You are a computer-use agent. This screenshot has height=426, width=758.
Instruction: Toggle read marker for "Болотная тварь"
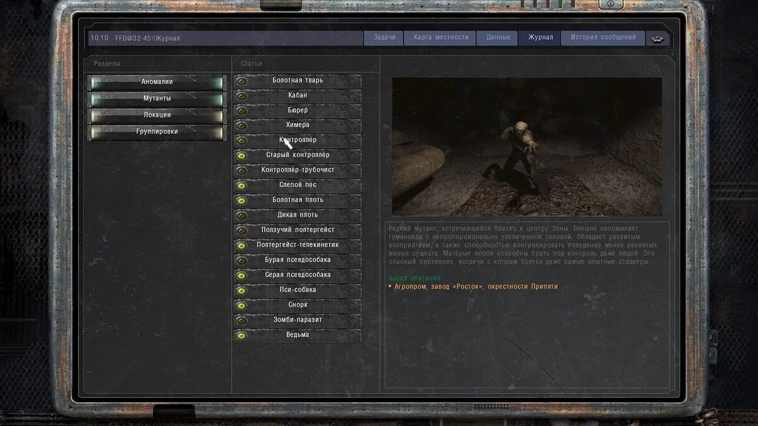click(x=242, y=80)
